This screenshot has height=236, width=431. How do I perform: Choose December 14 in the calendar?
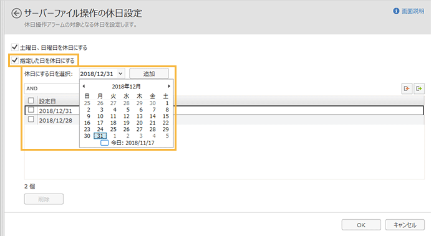[x=153, y=116]
